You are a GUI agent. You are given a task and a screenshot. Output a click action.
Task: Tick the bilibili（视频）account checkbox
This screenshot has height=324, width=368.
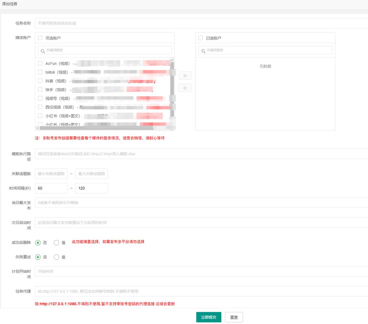coord(40,72)
